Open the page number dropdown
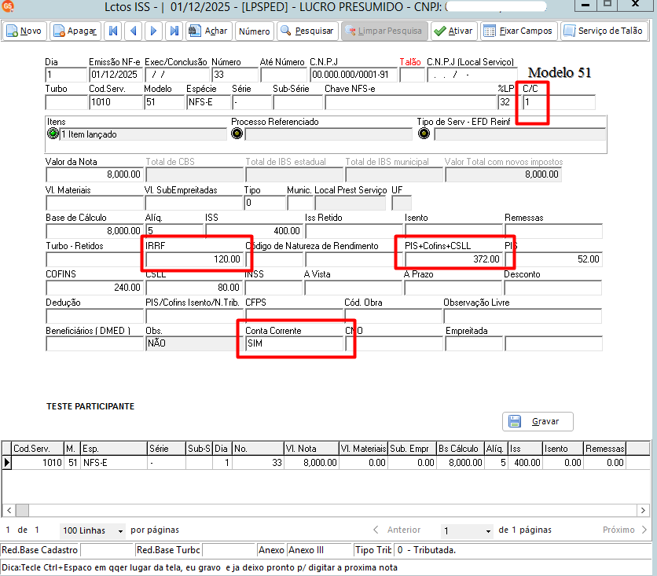This screenshot has height=576, width=657. [467, 530]
